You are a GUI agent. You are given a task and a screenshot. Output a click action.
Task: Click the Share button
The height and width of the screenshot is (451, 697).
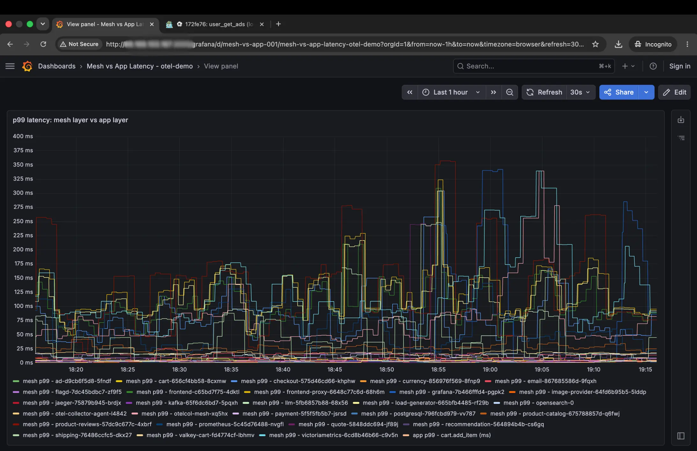[x=619, y=92]
